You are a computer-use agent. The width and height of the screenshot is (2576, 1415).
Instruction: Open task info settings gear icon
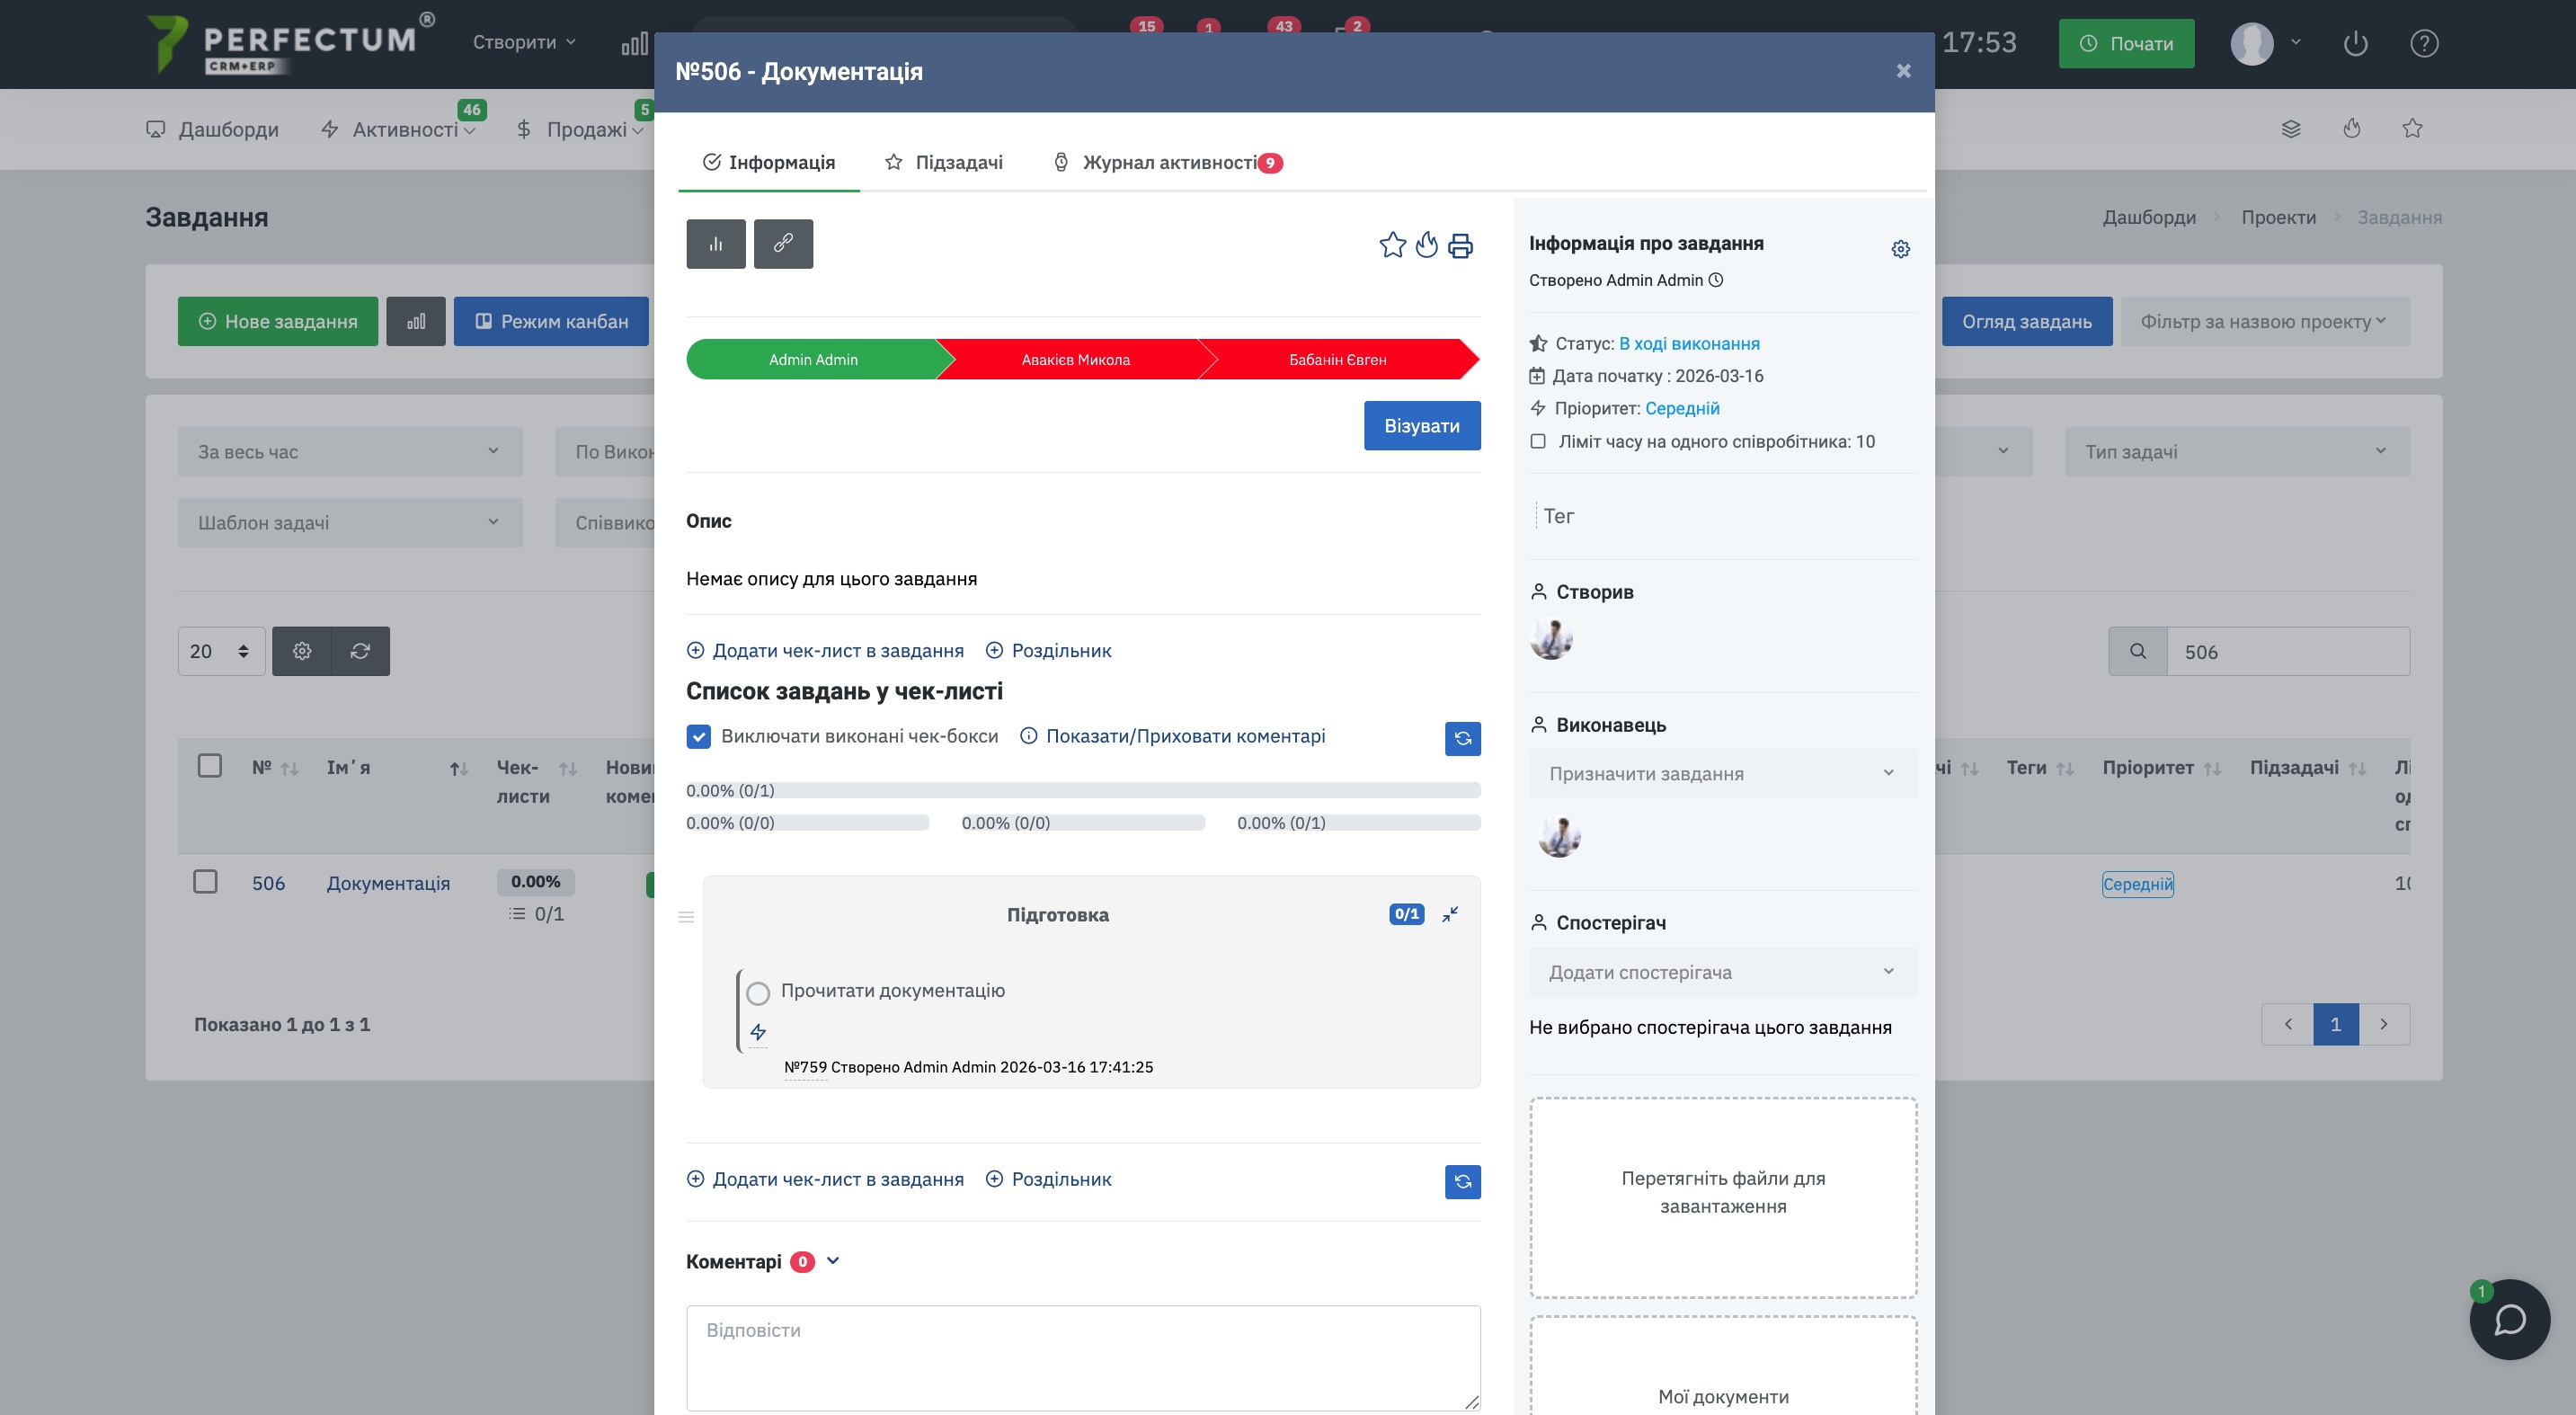point(1900,249)
